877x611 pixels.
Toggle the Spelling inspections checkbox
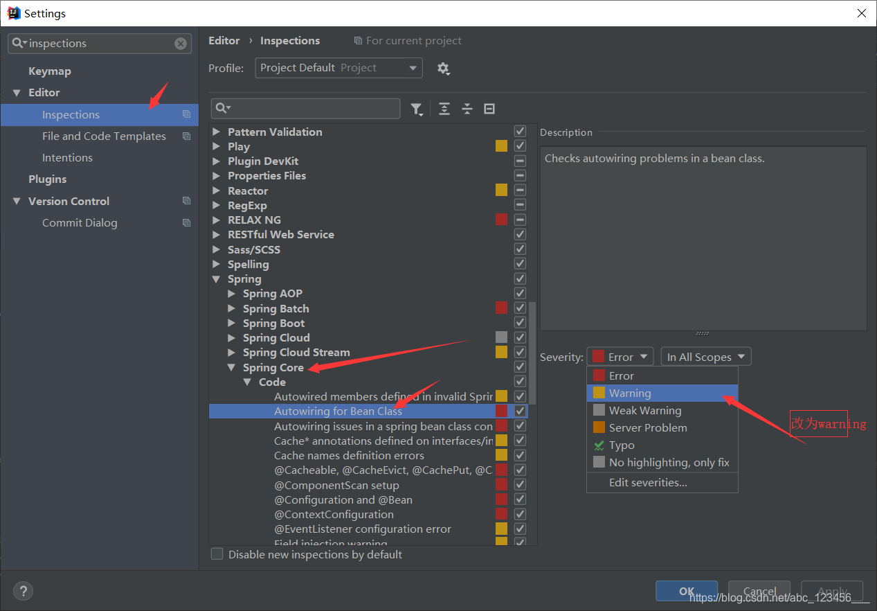coord(520,263)
